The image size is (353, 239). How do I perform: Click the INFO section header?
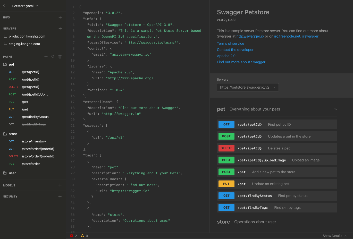click(6, 18)
